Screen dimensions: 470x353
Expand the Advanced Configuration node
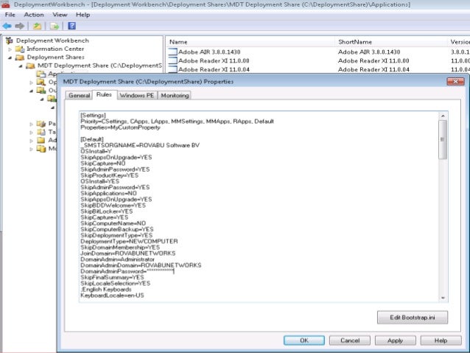32,140
